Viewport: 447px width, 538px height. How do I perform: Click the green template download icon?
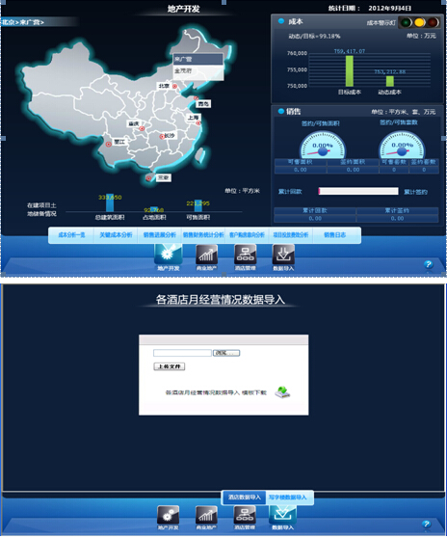[282, 391]
